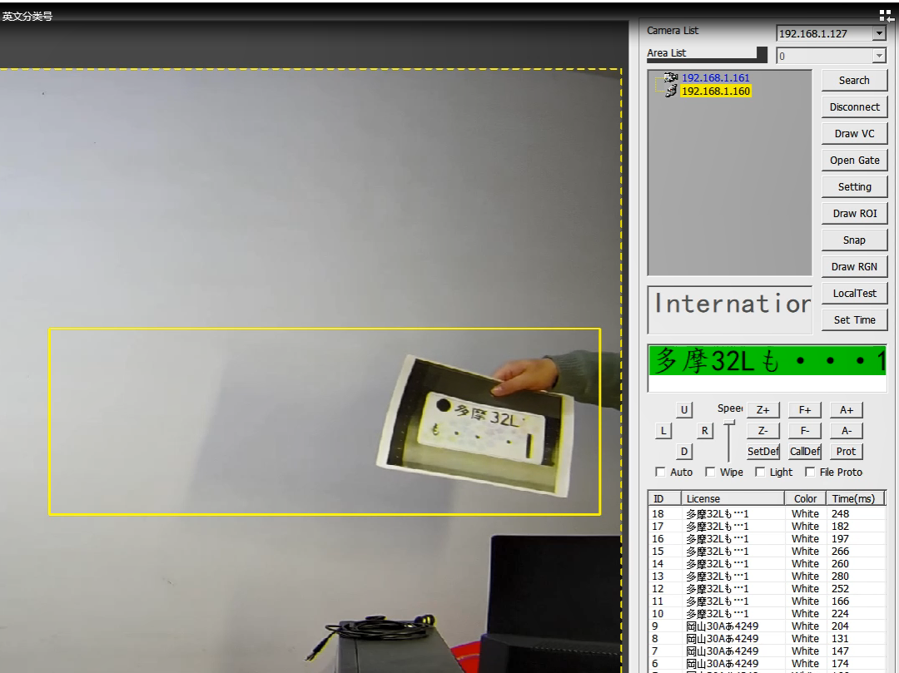This screenshot has width=899, height=673.
Task: Click the Speed slider handle
Action: [x=729, y=424]
